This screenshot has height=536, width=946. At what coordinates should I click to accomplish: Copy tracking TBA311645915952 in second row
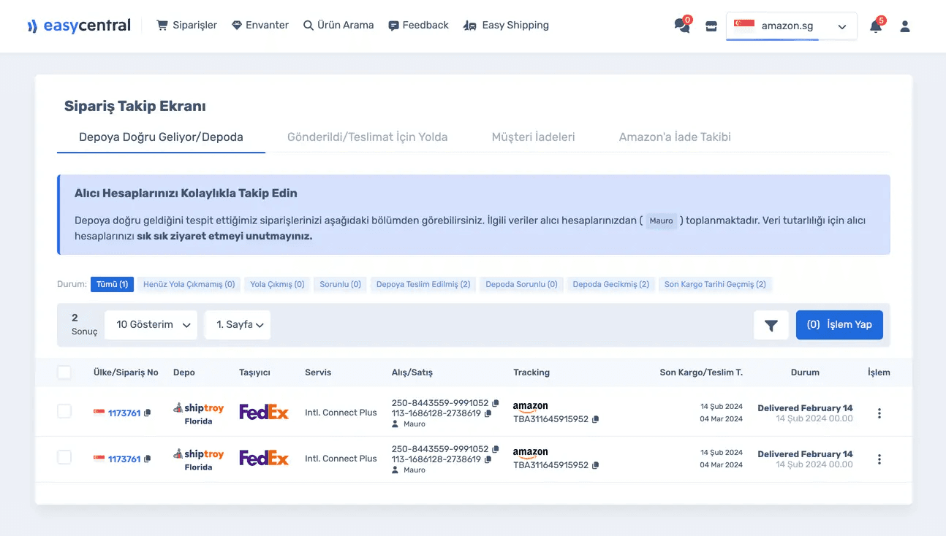(x=595, y=465)
